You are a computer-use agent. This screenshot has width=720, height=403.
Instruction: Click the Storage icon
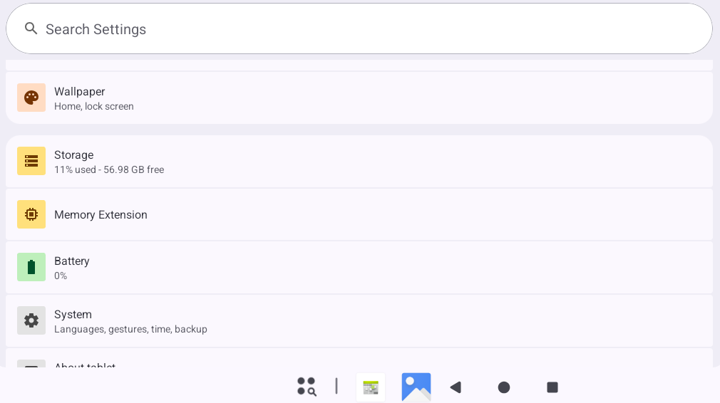(x=31, y=161)
